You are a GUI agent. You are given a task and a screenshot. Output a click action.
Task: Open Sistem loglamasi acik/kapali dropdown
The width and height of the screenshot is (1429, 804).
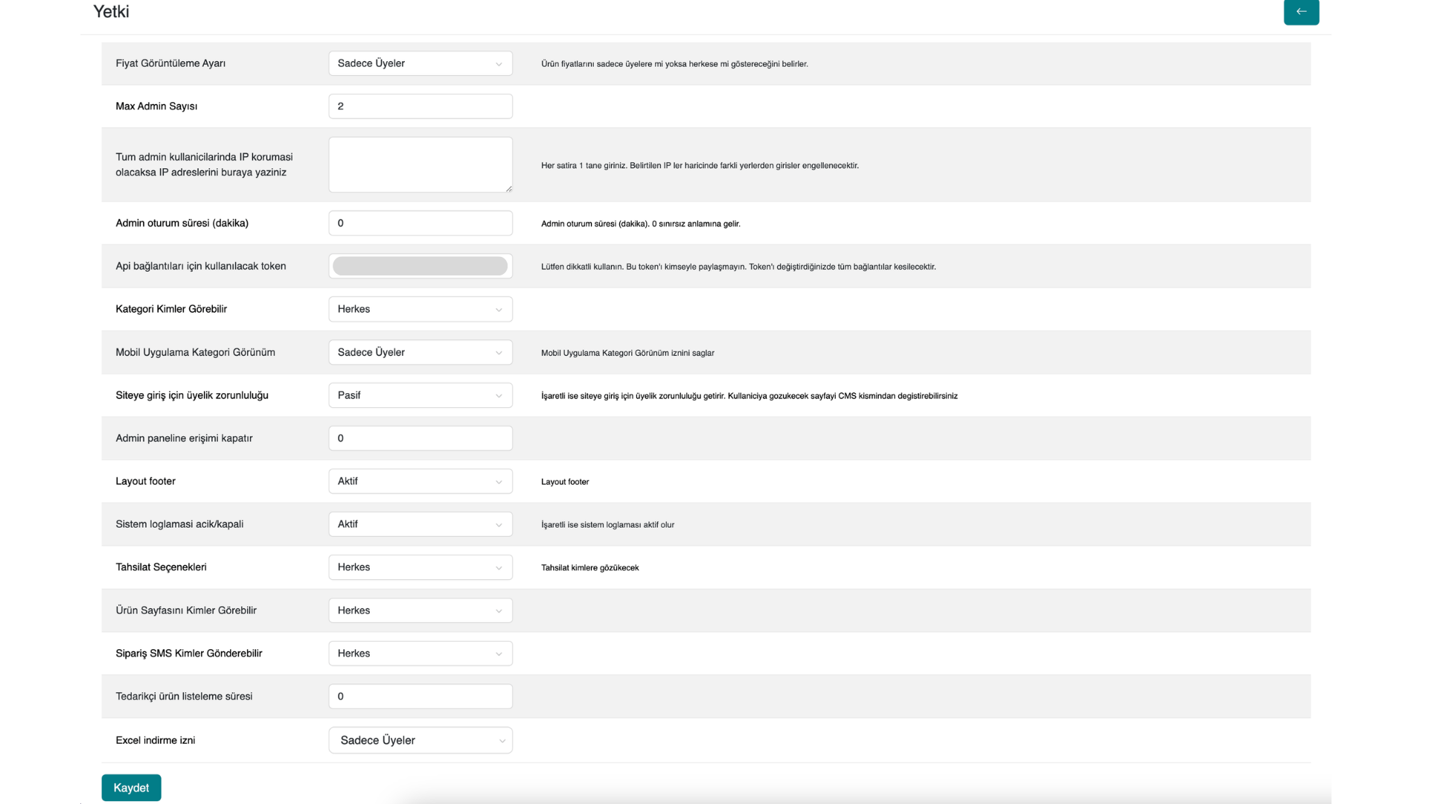421,525
